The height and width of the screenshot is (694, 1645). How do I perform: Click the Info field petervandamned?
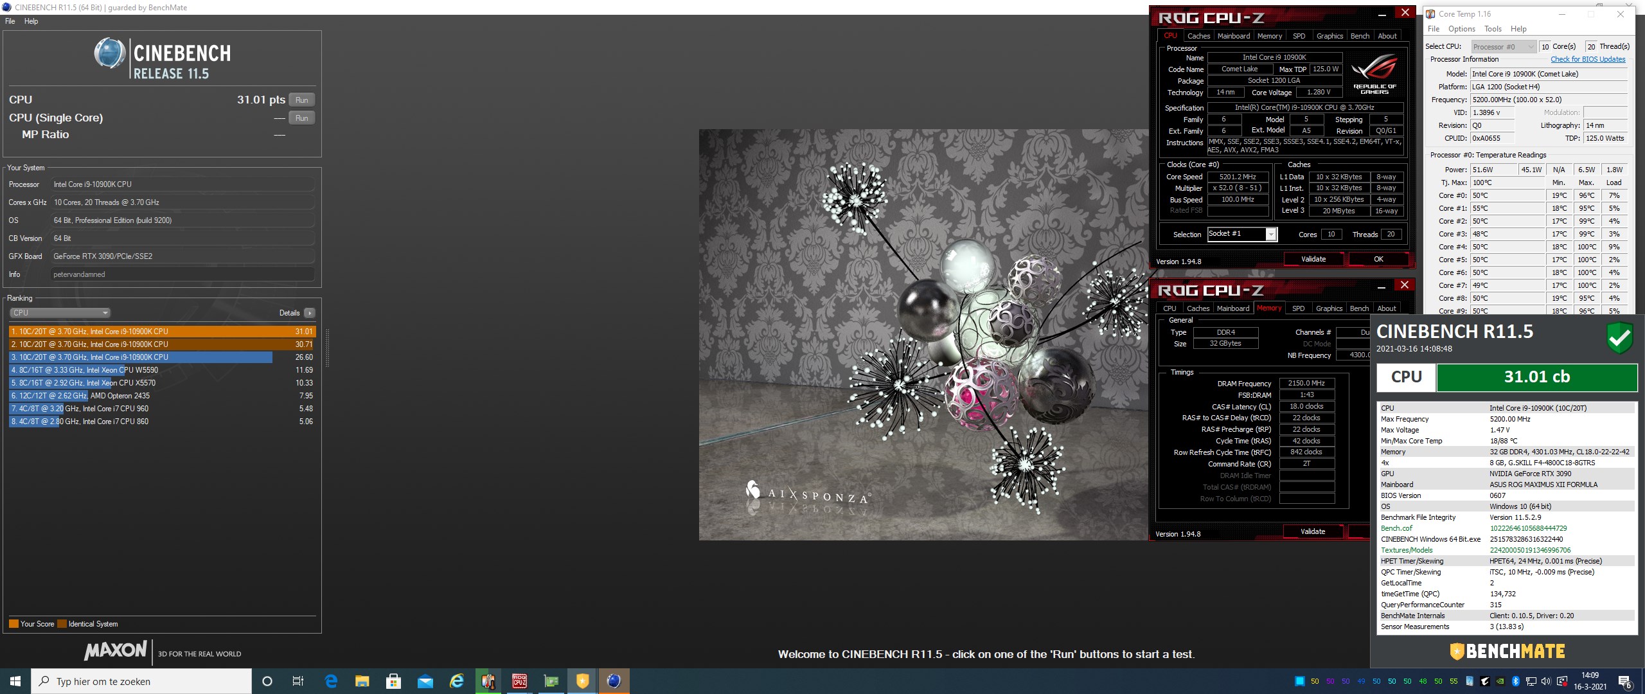tap(183, 274)
